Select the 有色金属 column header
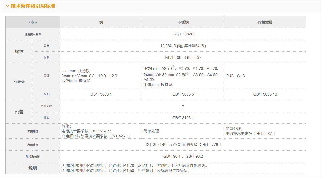This screenshot has width=328, height=179. pyautogui.click(x=265, y=22)
